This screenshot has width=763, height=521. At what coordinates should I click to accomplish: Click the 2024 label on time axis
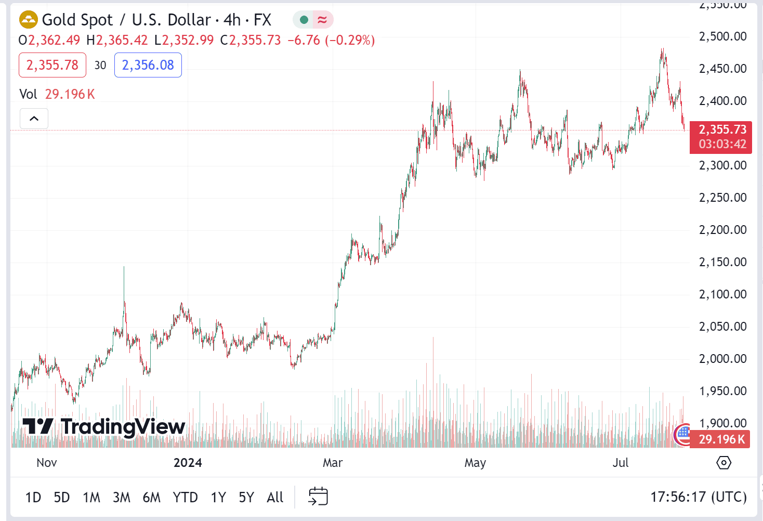(188, 463)
